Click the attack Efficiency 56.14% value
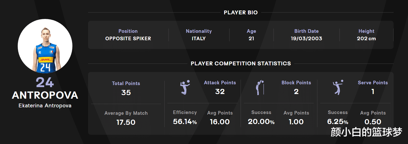This screenshot has height=144, width=408. tap(185, 121)
